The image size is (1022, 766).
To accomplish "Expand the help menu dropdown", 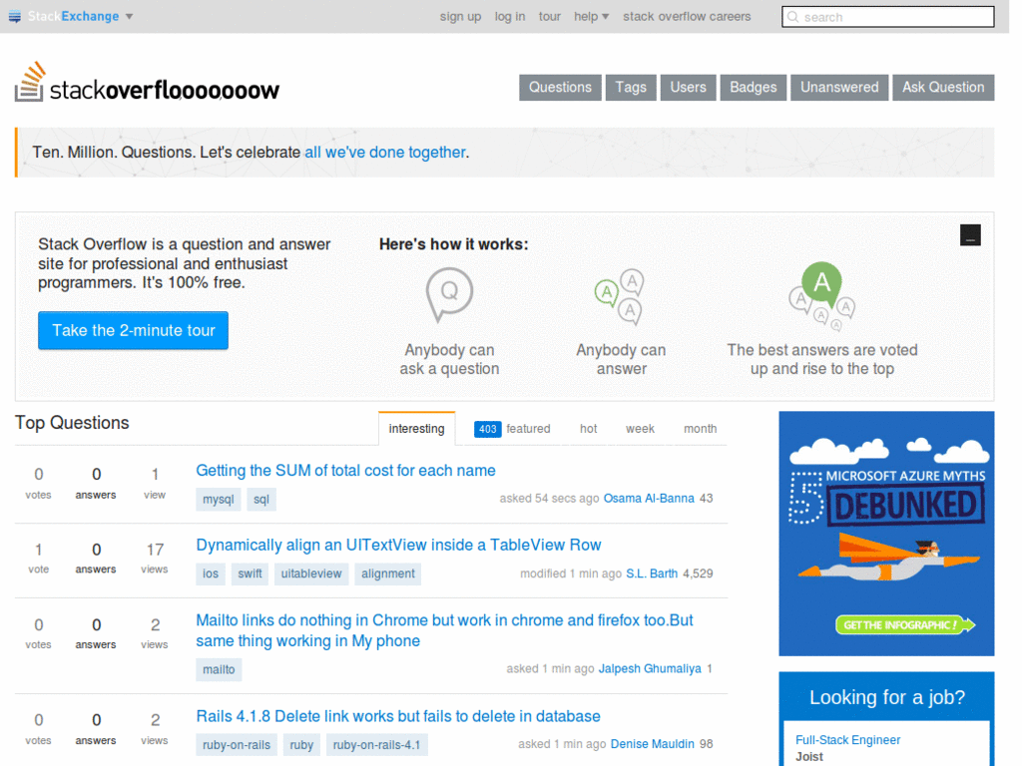I will [x=591, y=16].
